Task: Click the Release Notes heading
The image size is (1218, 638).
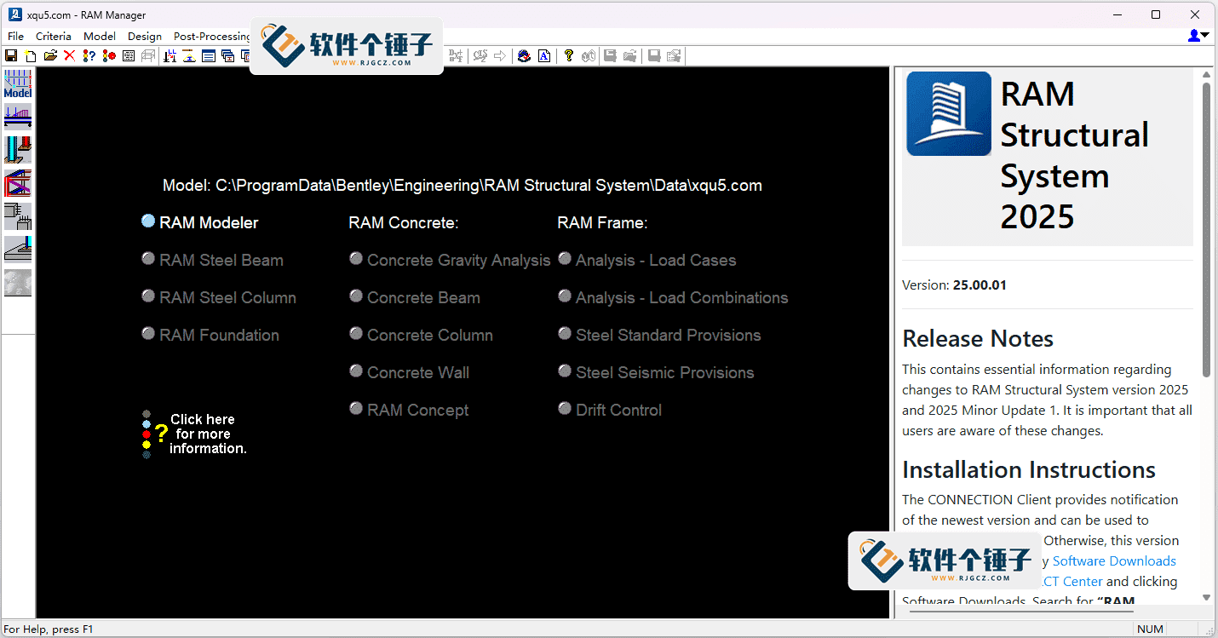Action: pos(978,339)
